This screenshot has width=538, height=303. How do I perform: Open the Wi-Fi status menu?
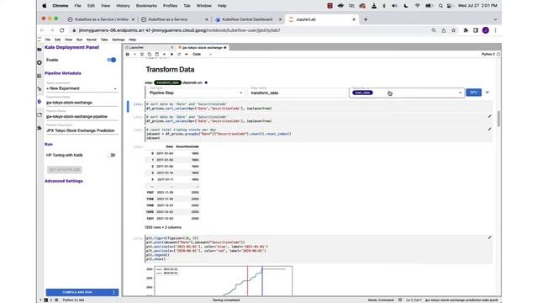click(417, 6)
